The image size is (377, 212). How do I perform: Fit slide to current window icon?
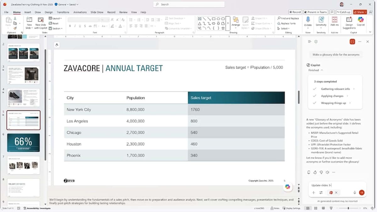click(373, 208)
